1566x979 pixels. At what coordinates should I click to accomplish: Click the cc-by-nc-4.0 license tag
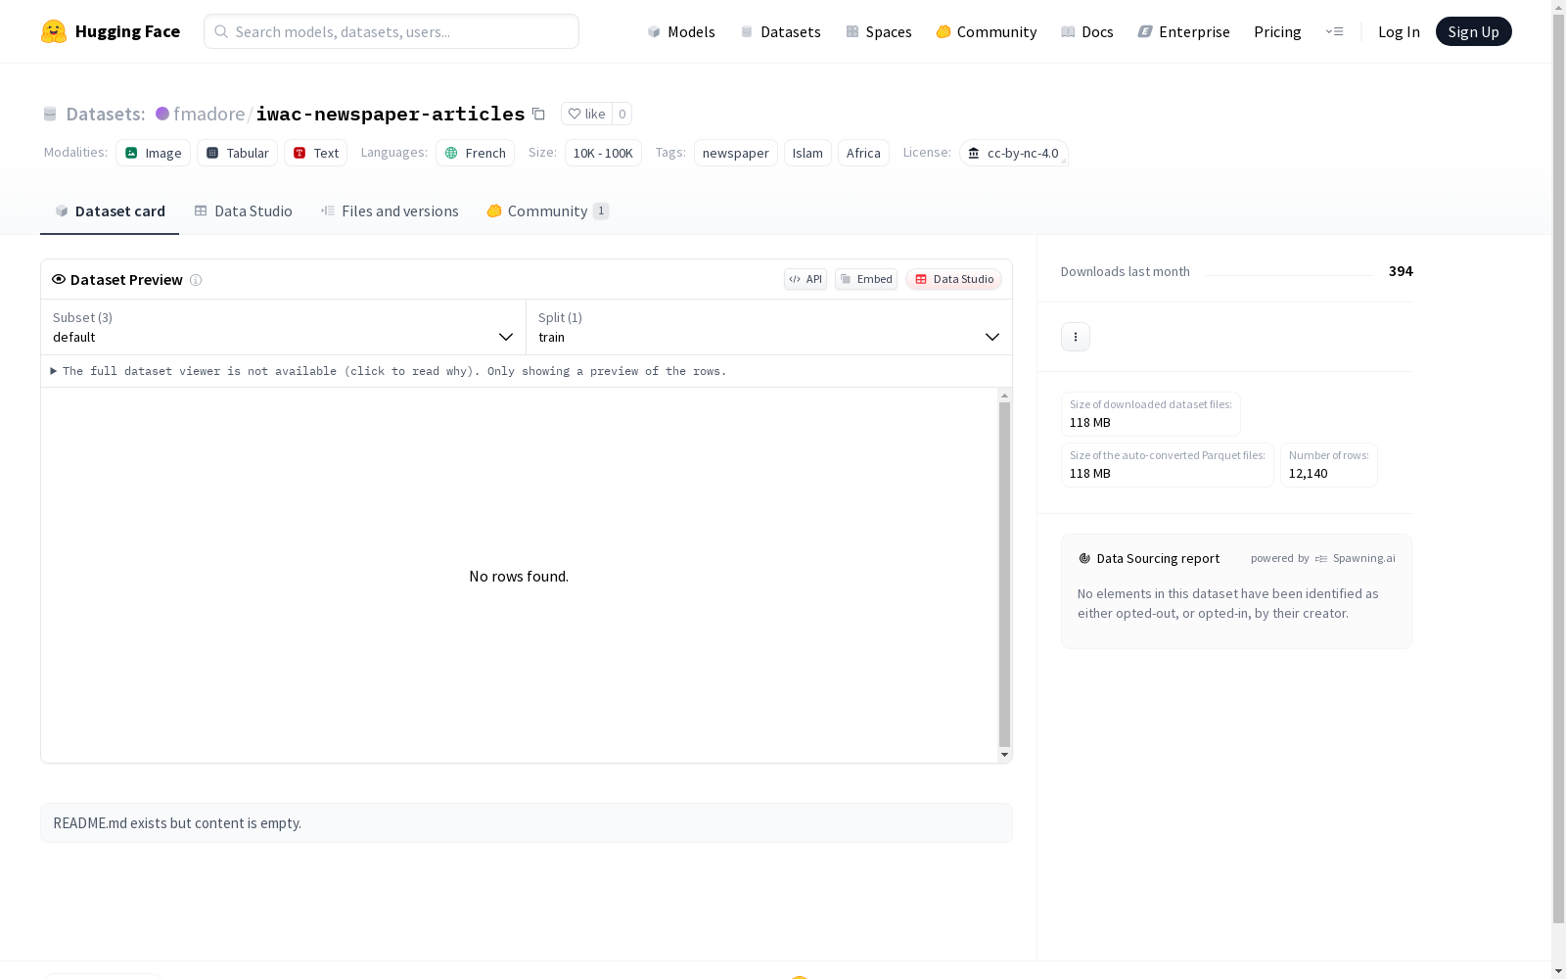pos(1014,153)
